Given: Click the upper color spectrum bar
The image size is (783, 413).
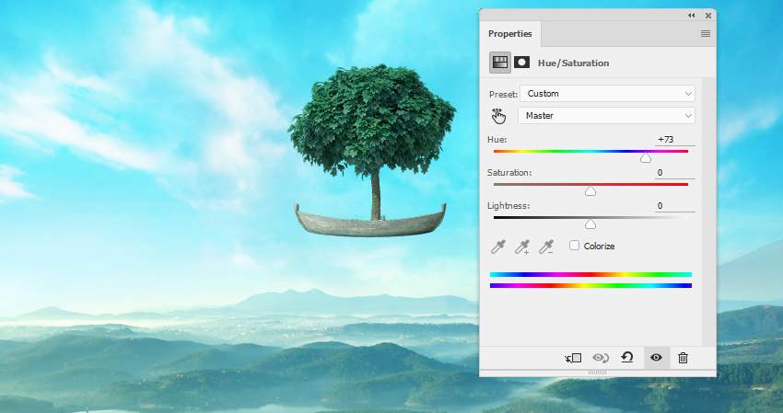Looking at the screenshot, I should point(590,274).
